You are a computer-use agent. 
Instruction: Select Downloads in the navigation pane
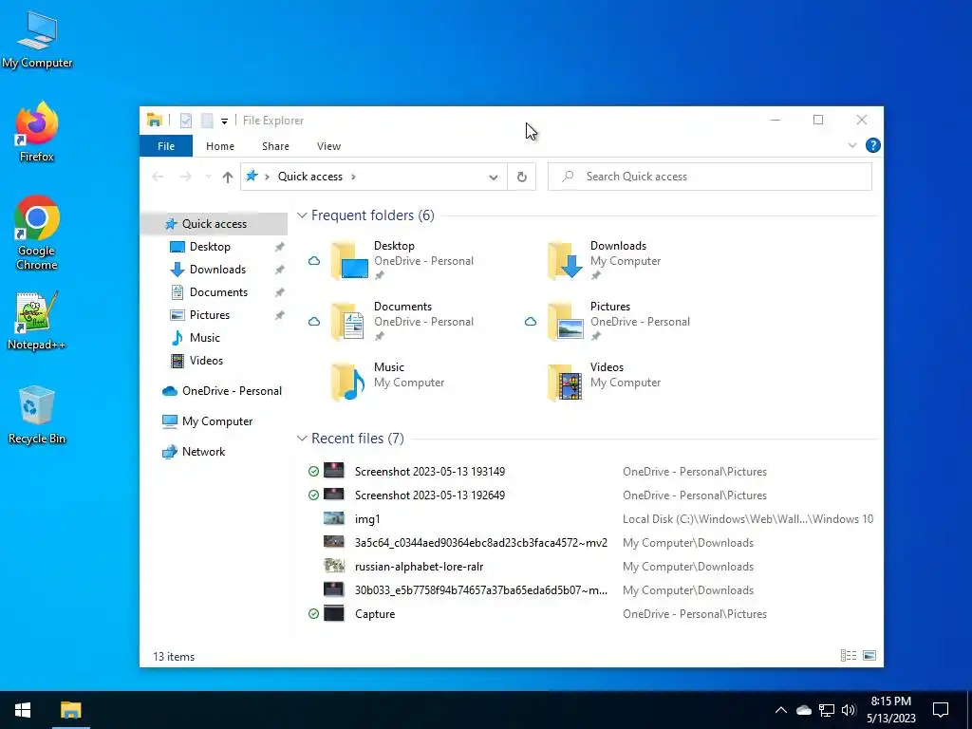(214, 270)
